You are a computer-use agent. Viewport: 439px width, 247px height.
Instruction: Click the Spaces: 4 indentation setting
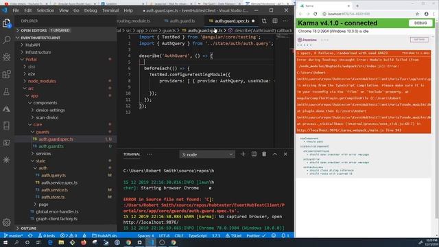coord(145,235)
